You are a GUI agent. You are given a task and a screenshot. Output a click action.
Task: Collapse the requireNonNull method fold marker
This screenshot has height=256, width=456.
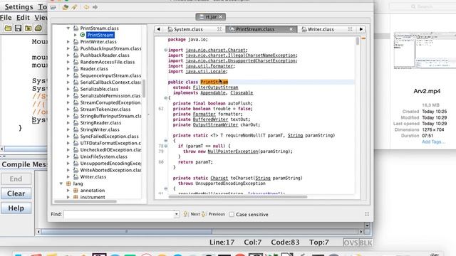click(x=166, y=141)
